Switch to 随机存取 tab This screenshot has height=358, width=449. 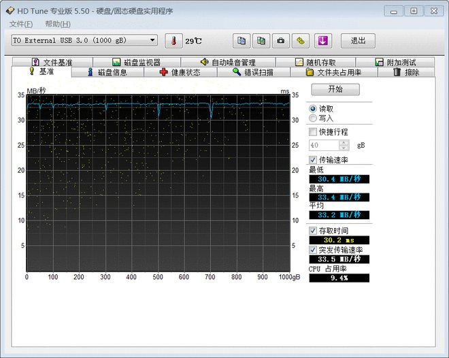[x=316, y=62]
